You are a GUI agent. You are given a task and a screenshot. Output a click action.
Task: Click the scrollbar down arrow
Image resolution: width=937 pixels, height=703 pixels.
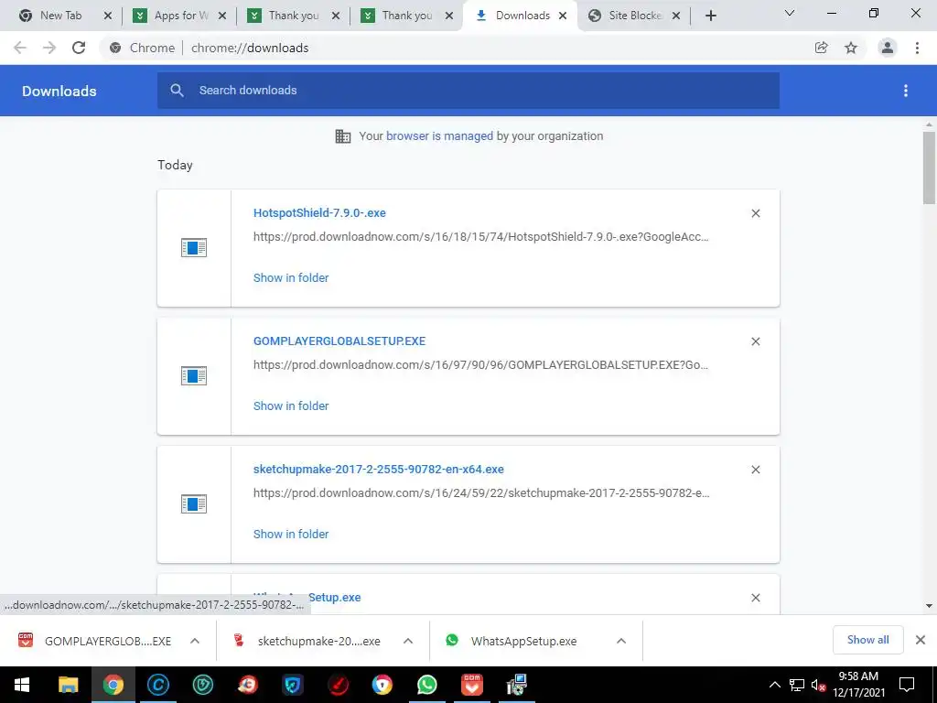coord(929,606)
